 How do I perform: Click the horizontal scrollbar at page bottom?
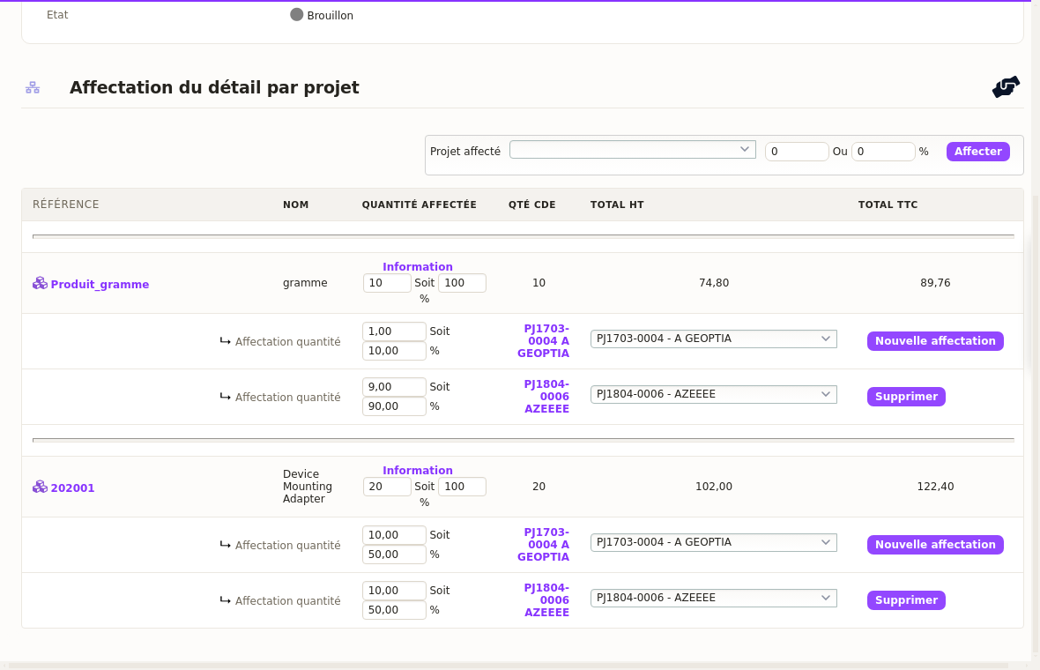coord(508,666)
